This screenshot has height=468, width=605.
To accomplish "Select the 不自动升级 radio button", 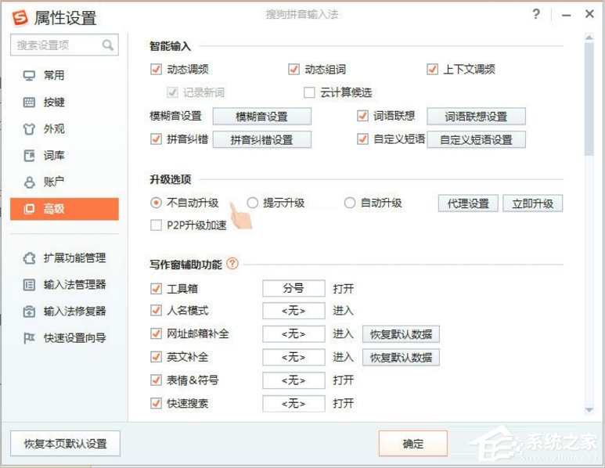I will tap(156, 203).
